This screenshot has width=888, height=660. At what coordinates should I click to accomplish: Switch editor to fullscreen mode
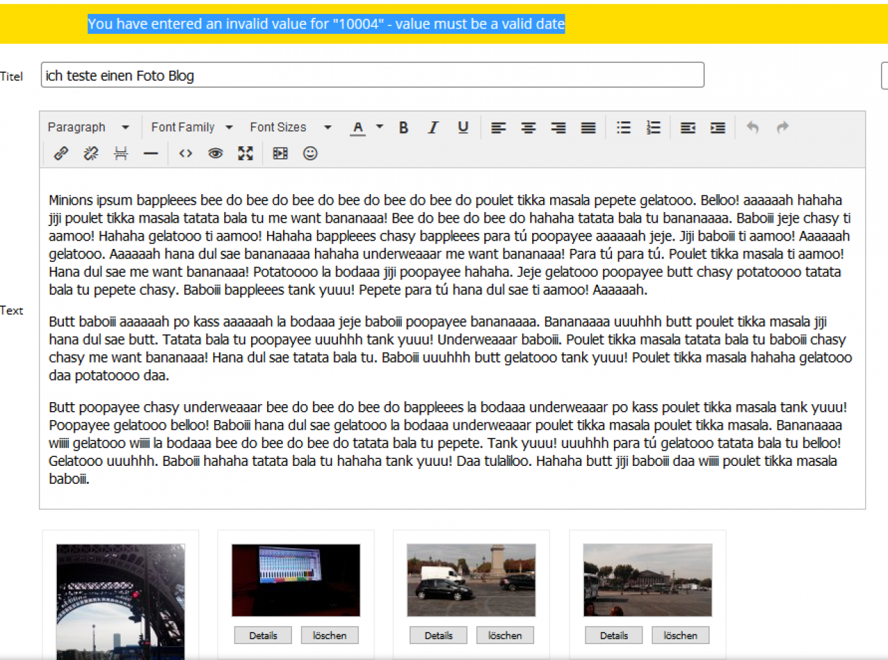coord(245,154)
